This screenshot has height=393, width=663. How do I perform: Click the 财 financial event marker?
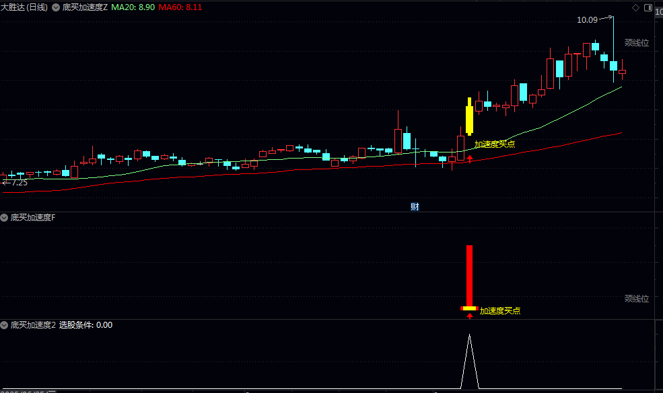415,207
